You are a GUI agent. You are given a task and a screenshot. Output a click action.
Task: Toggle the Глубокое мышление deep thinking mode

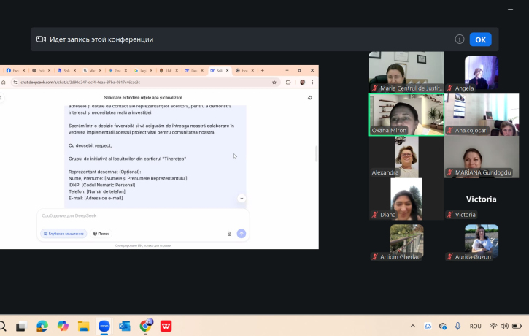pyautogui.click(x=64, y=234)
